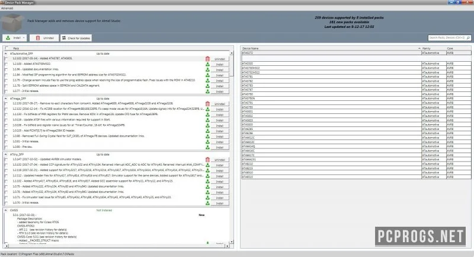
Task: Click the horizontal scrollbar left arrow under pack list
Action: pos(6,246)
